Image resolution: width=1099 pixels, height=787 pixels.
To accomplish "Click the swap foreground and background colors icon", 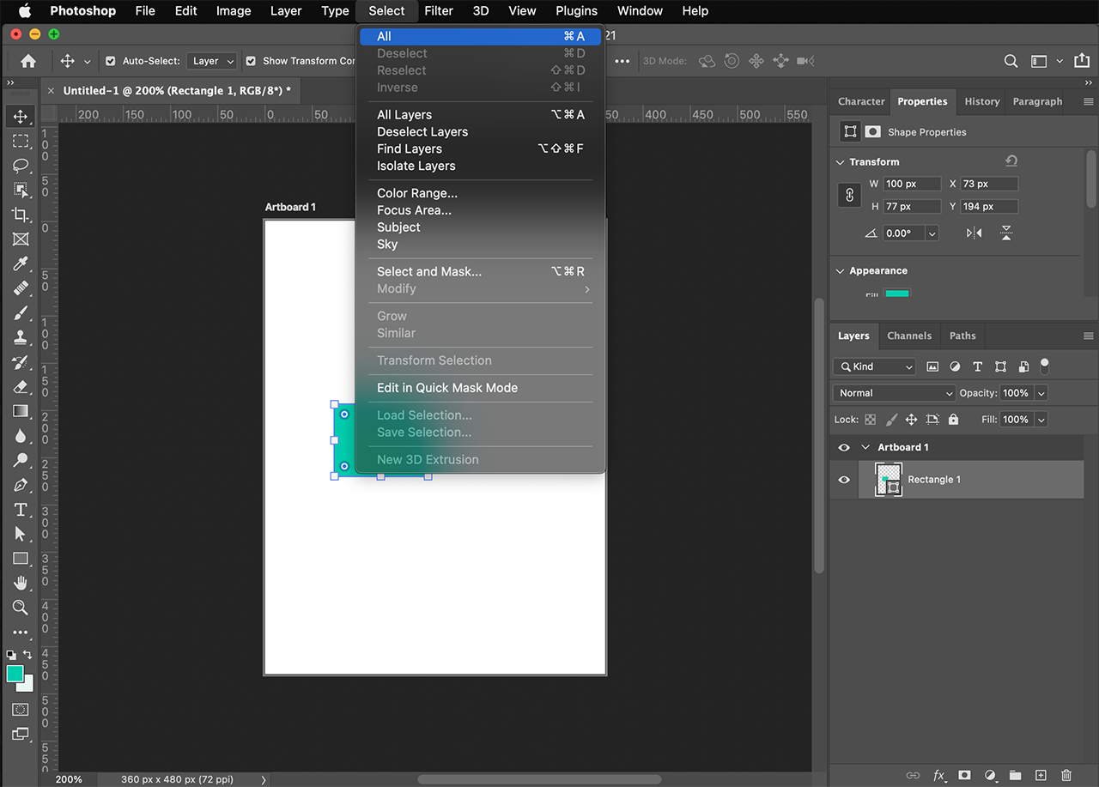I will click(27, 655).
